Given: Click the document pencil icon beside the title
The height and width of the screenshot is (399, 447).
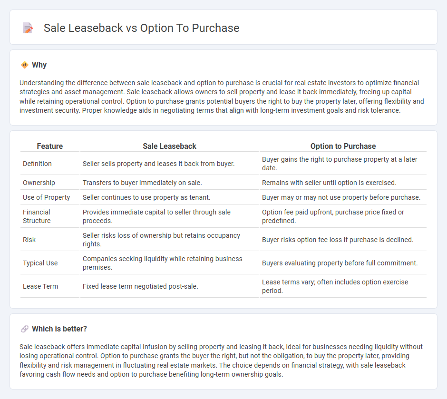Looking at the screenshot, I should pos(28,28).
